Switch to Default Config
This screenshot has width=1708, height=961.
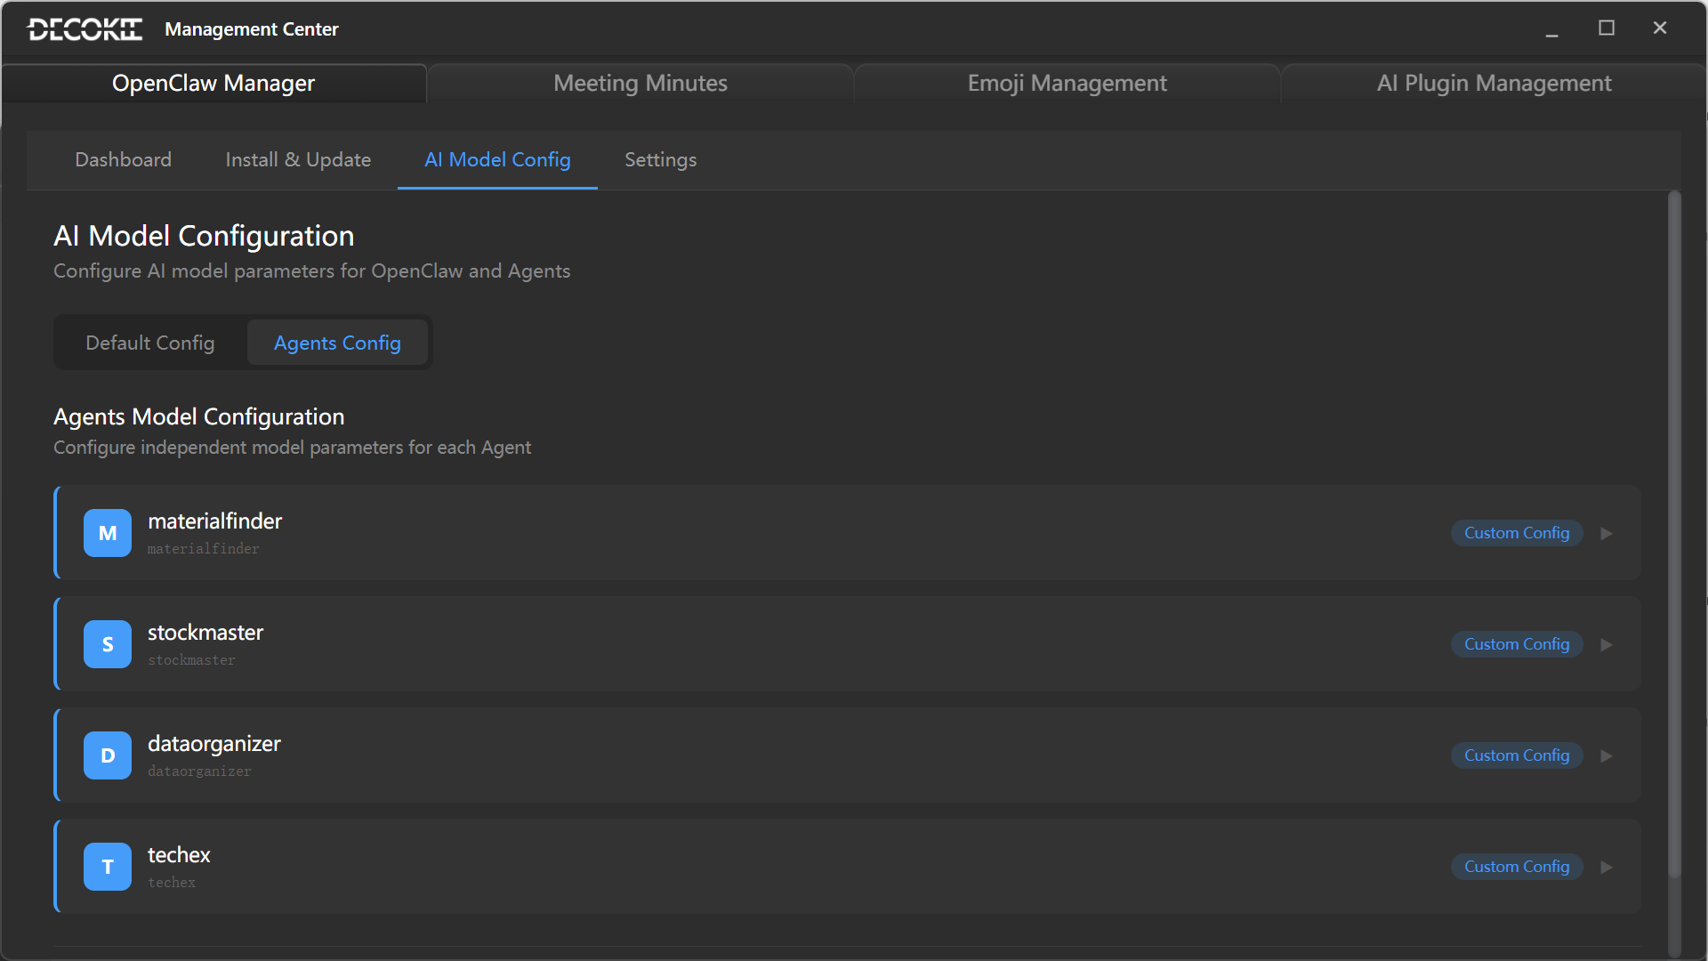150,343
